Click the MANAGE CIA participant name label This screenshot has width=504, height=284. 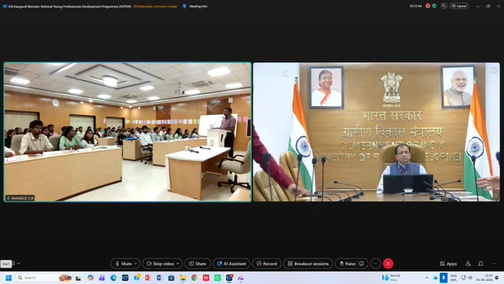coord(20,198)
